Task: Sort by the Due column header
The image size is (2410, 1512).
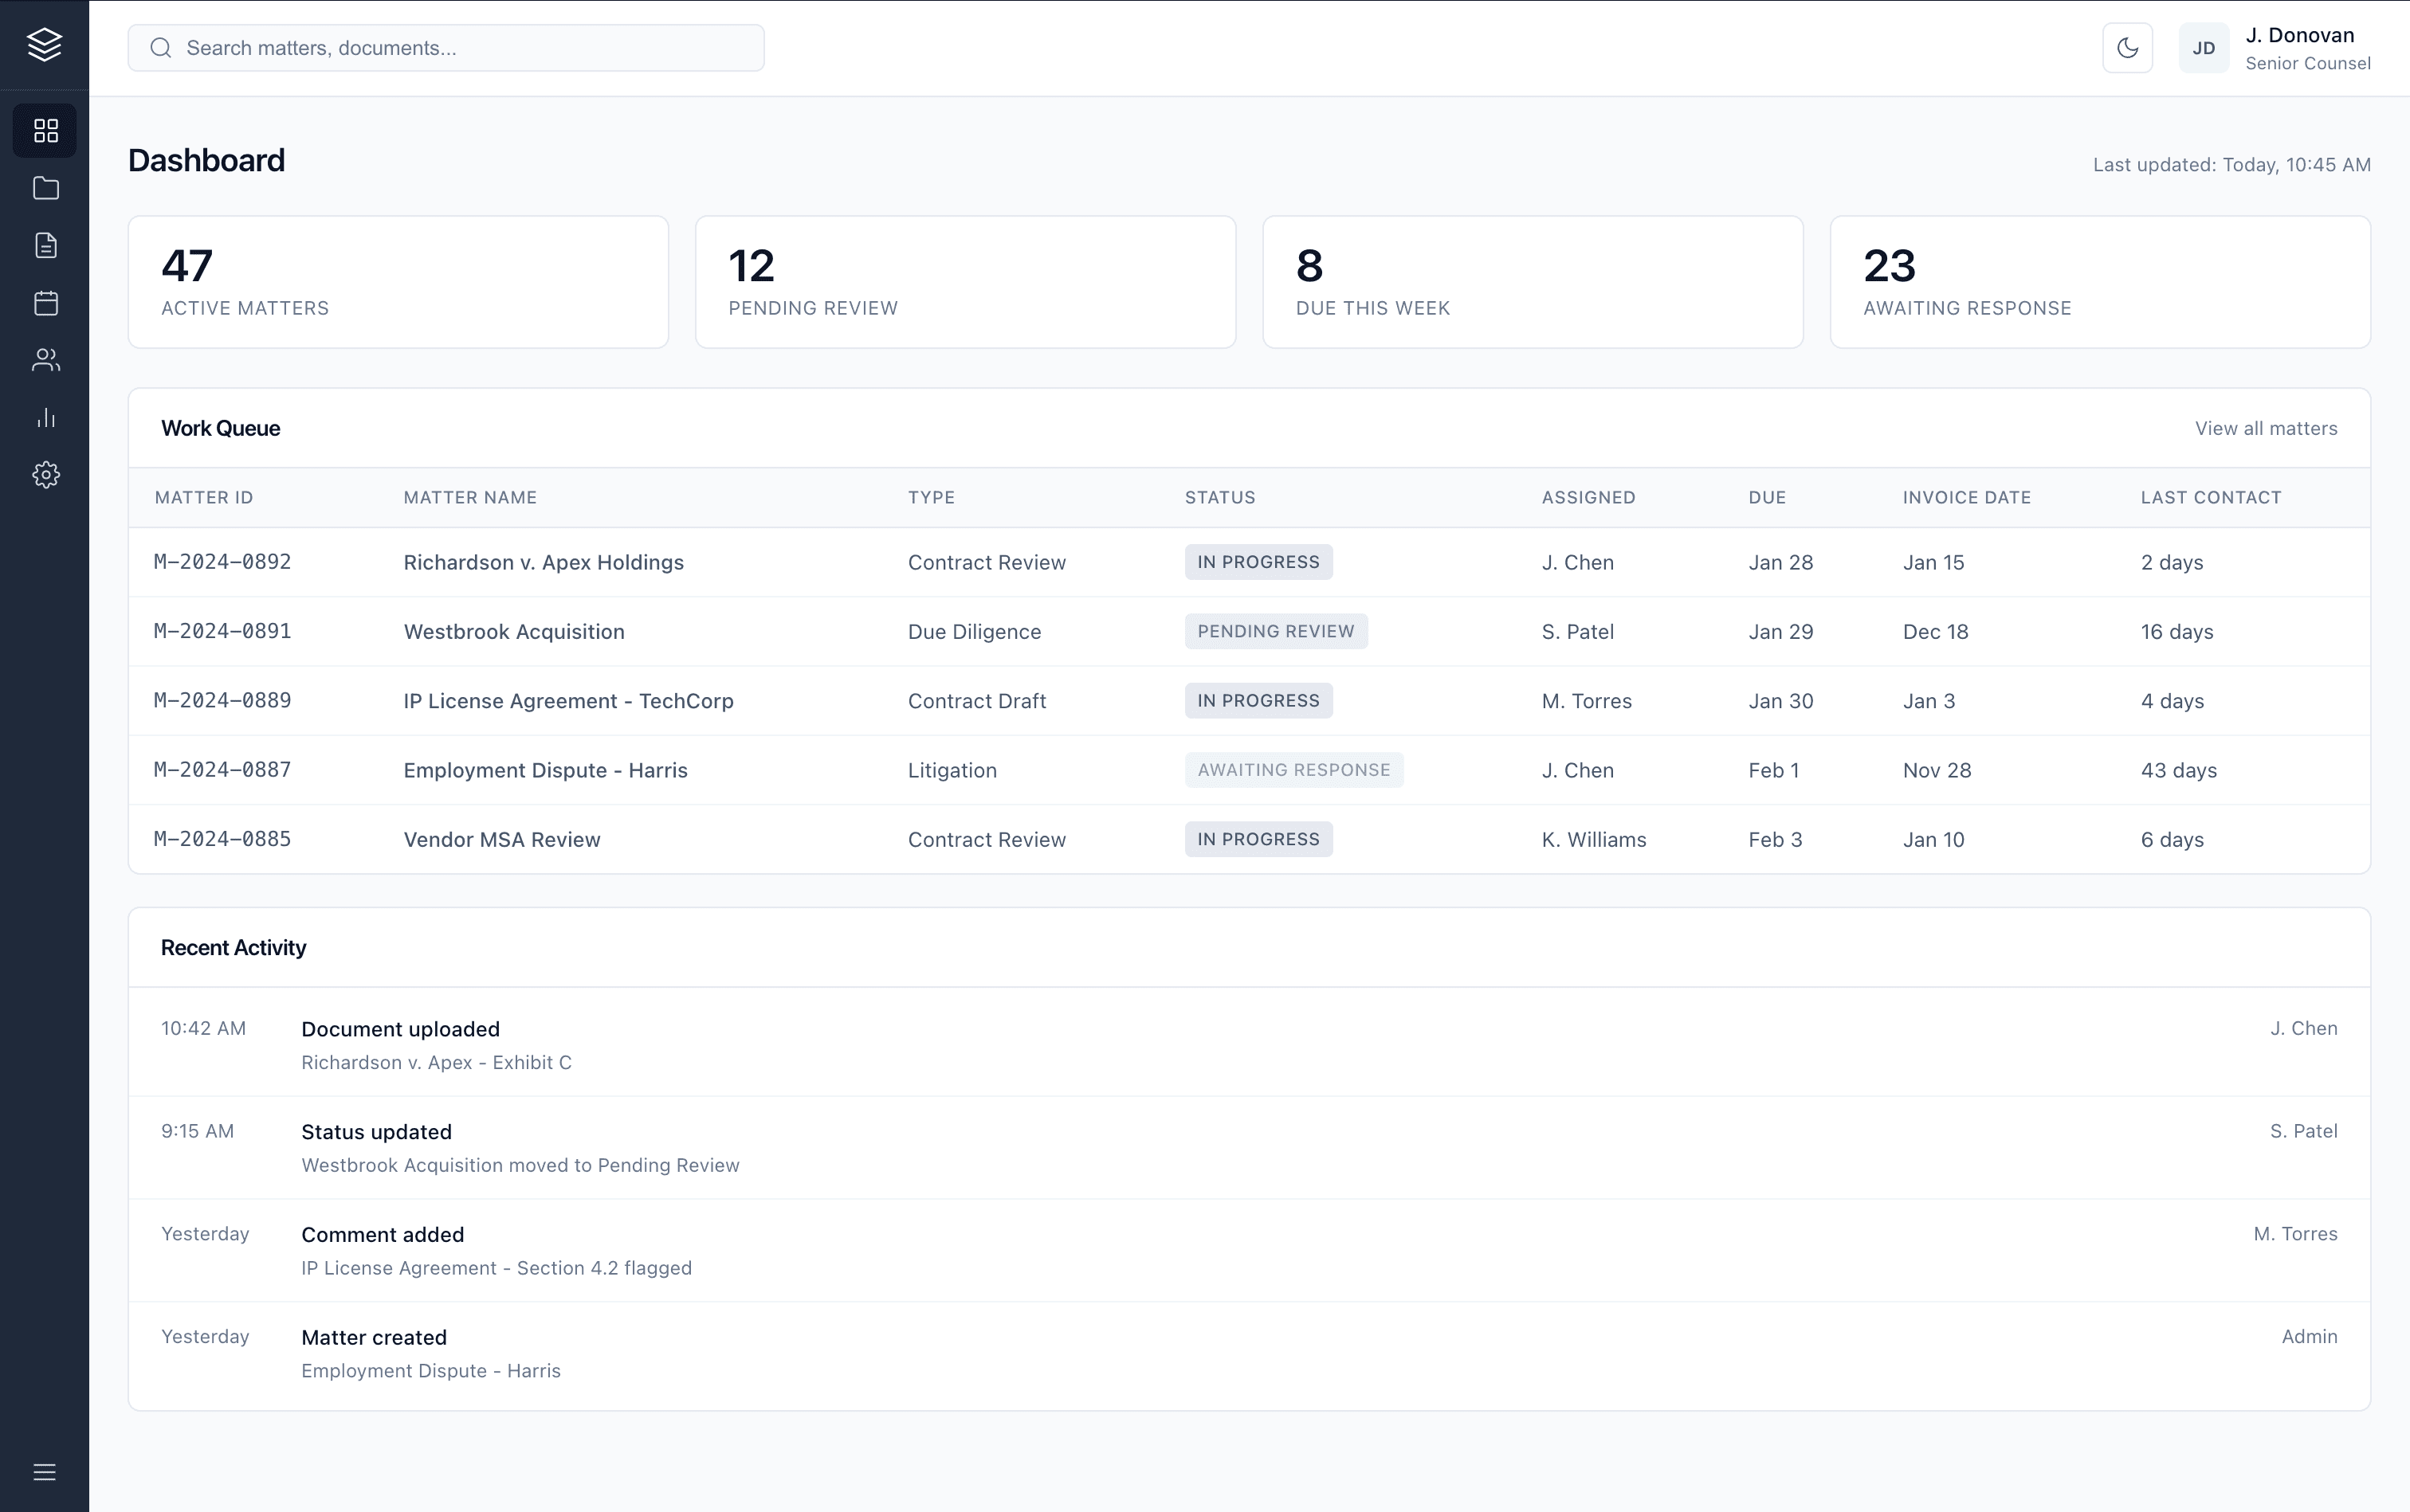Action: tap(1767, 497)
